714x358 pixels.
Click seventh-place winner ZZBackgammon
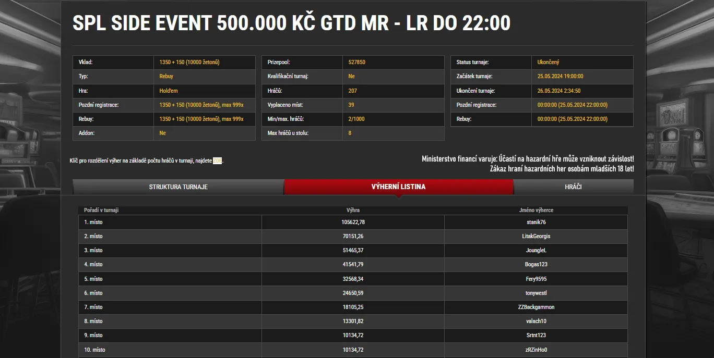pyautogui.click(x=535, y=307)
